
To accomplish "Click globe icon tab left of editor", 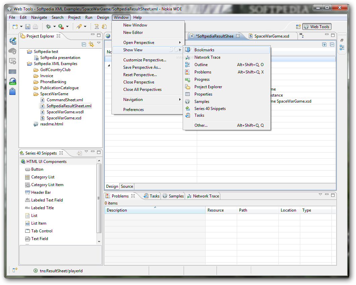I will point(108,36).
